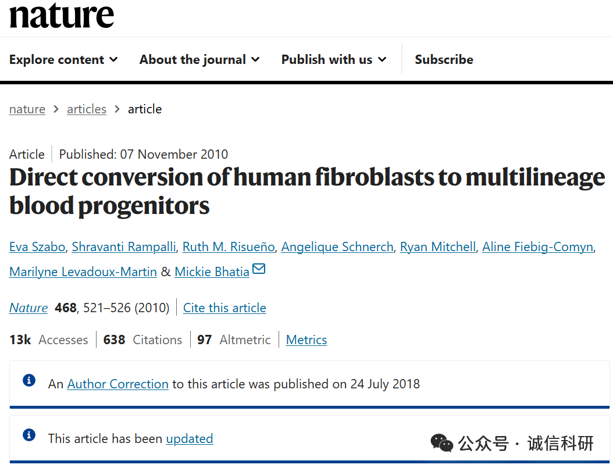Open author Eva Szabo's link

coord(37,247)
